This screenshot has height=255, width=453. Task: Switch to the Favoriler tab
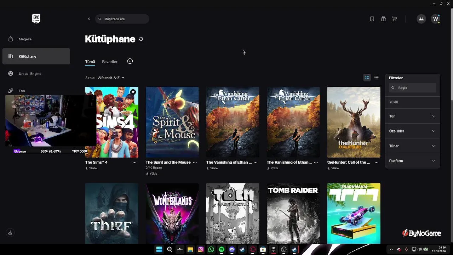click(110, 62)
